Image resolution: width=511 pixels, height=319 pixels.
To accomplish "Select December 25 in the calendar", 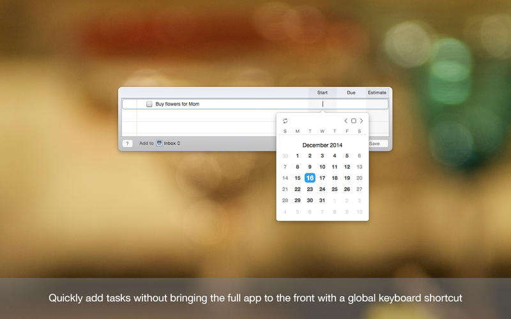I will pos(335,189).
